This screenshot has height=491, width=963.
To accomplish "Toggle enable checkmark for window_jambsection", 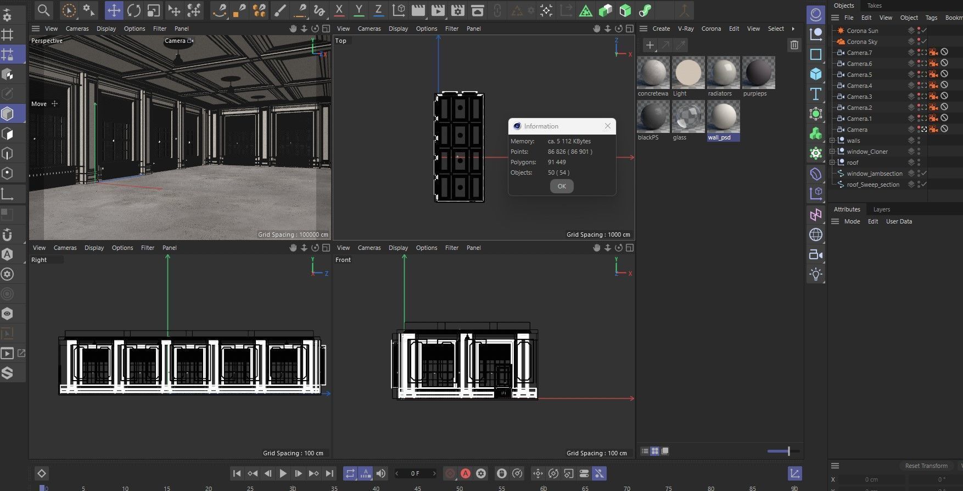I will pos(925,174).
